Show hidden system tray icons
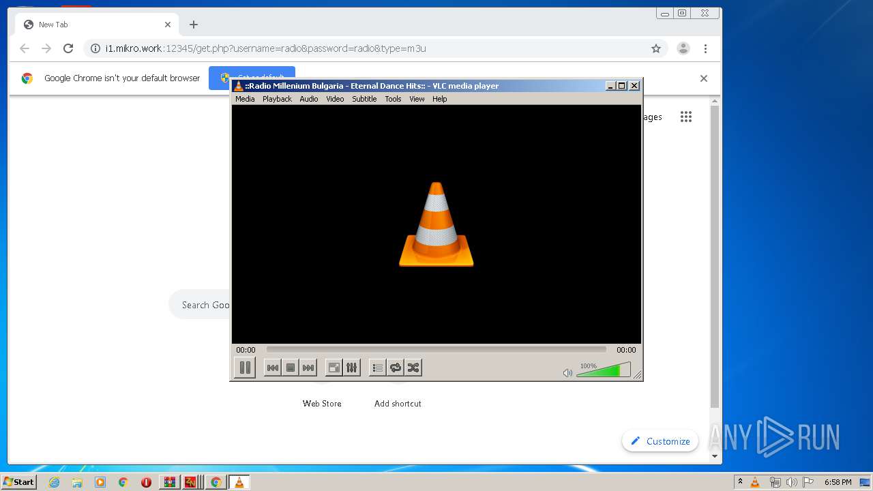 click(x=740, y=482)
